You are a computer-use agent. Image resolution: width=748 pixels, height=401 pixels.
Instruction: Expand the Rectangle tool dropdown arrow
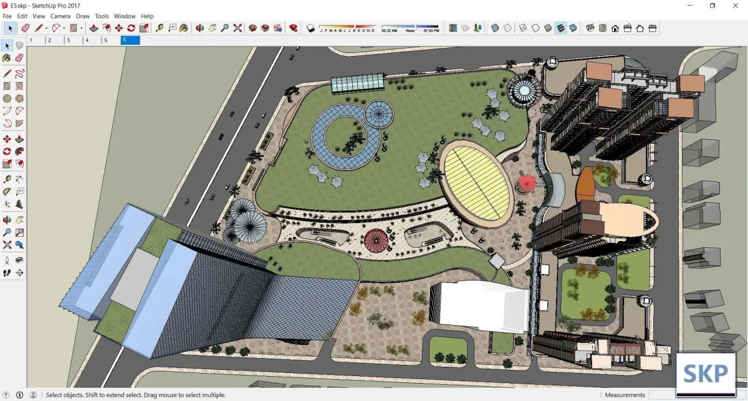coord(81,28)
